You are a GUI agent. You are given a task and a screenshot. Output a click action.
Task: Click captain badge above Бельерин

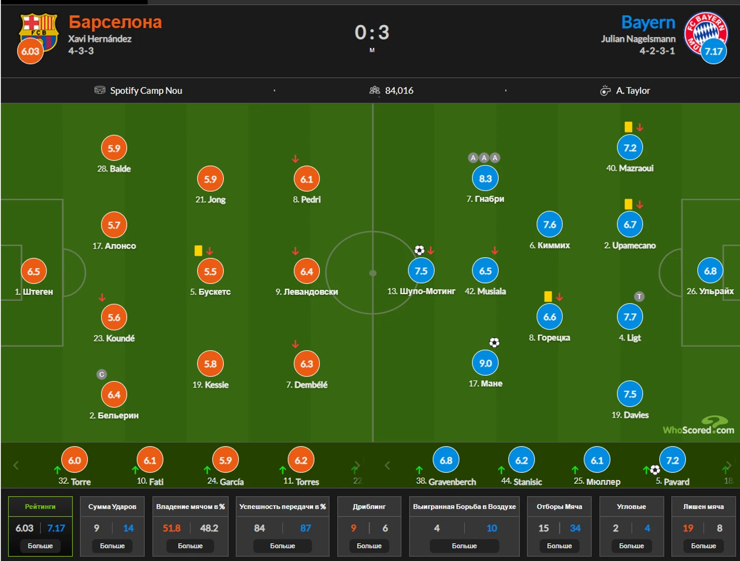click(x=102, y=375)
